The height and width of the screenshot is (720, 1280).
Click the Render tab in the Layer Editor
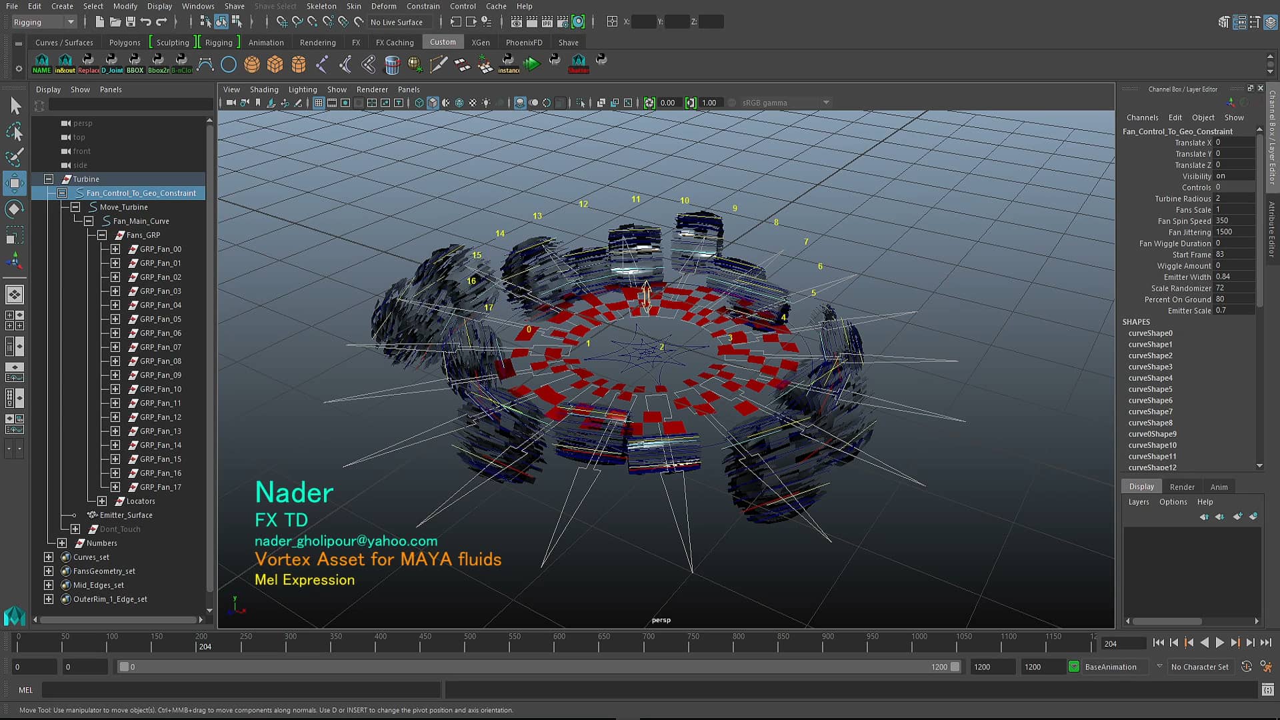coord(1183,487)
